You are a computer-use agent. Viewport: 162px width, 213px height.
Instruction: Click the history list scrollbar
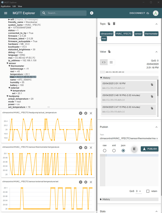(158, 88)
